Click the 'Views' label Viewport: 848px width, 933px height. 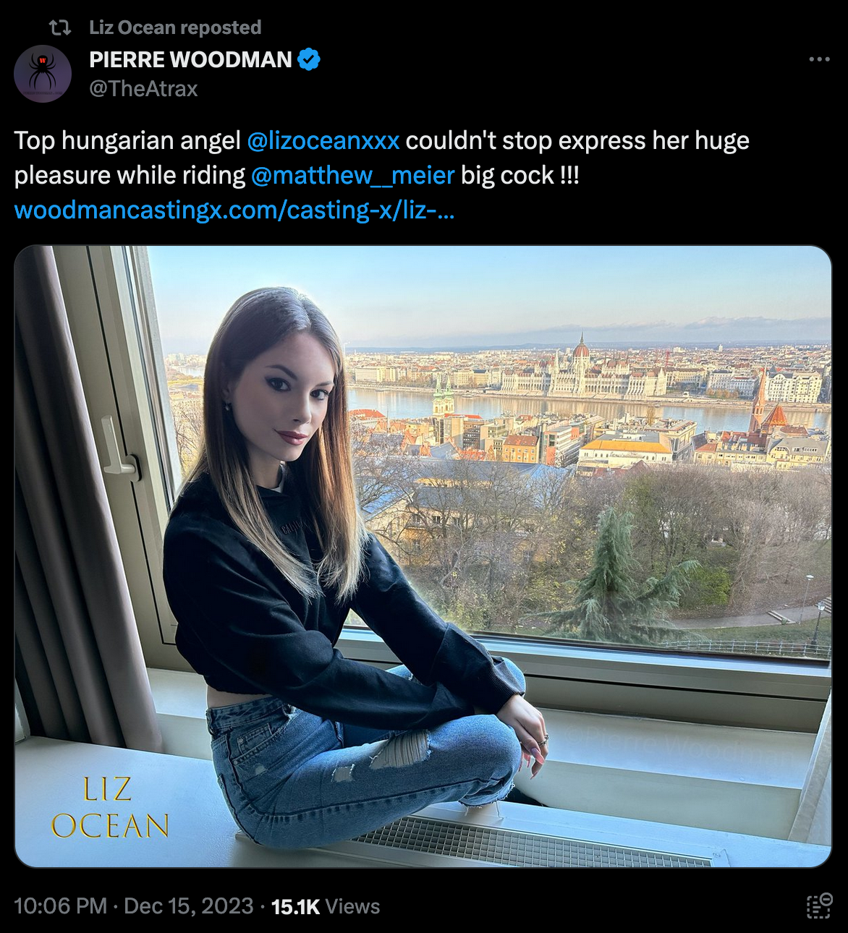tap(352, 906)
